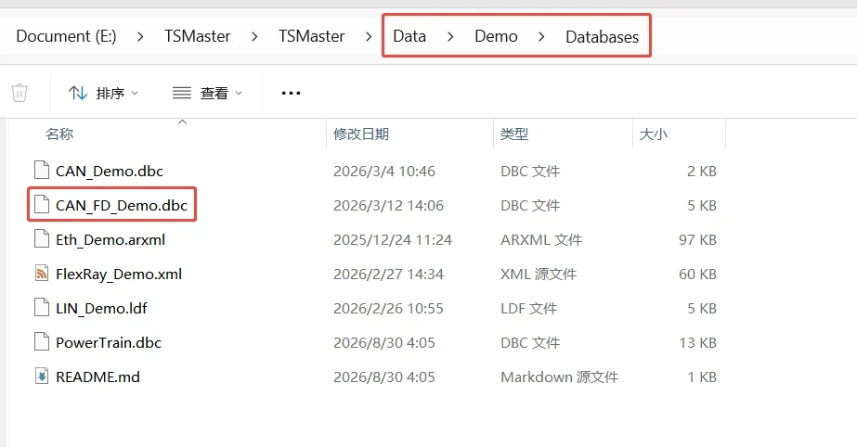Image resolution: width=857 pixels, height=447 pixels.
Task: Click date 2026/3/12 14:06
Action: coord(389,205)
